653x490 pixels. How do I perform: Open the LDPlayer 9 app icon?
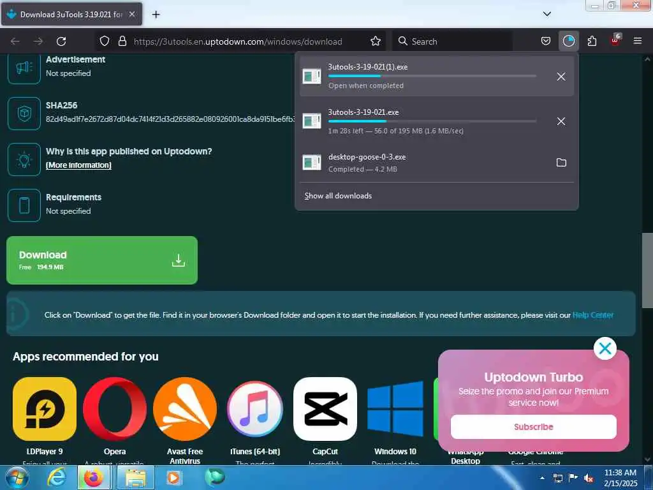45,409
